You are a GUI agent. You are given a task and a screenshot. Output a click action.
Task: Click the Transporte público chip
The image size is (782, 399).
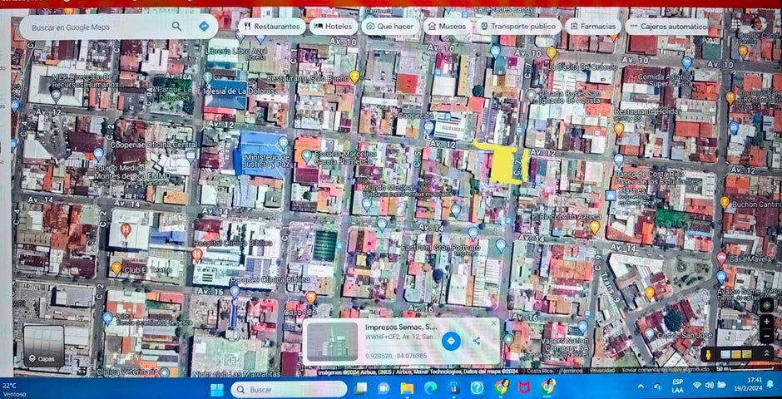pos(517,27)
